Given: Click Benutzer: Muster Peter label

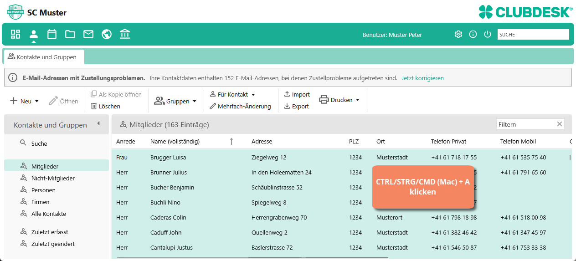Looking at the screenshot, I should [x=392, y=35].
